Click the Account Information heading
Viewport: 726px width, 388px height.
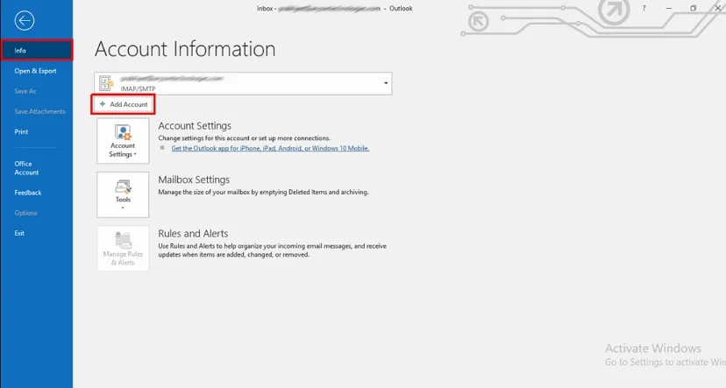click(185, 49)
